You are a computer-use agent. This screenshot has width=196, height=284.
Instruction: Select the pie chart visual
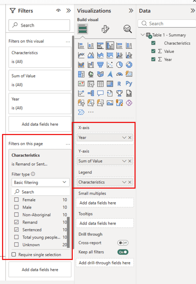[119, 65]
